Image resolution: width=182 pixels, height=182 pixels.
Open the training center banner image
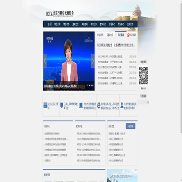coord(122,175)
